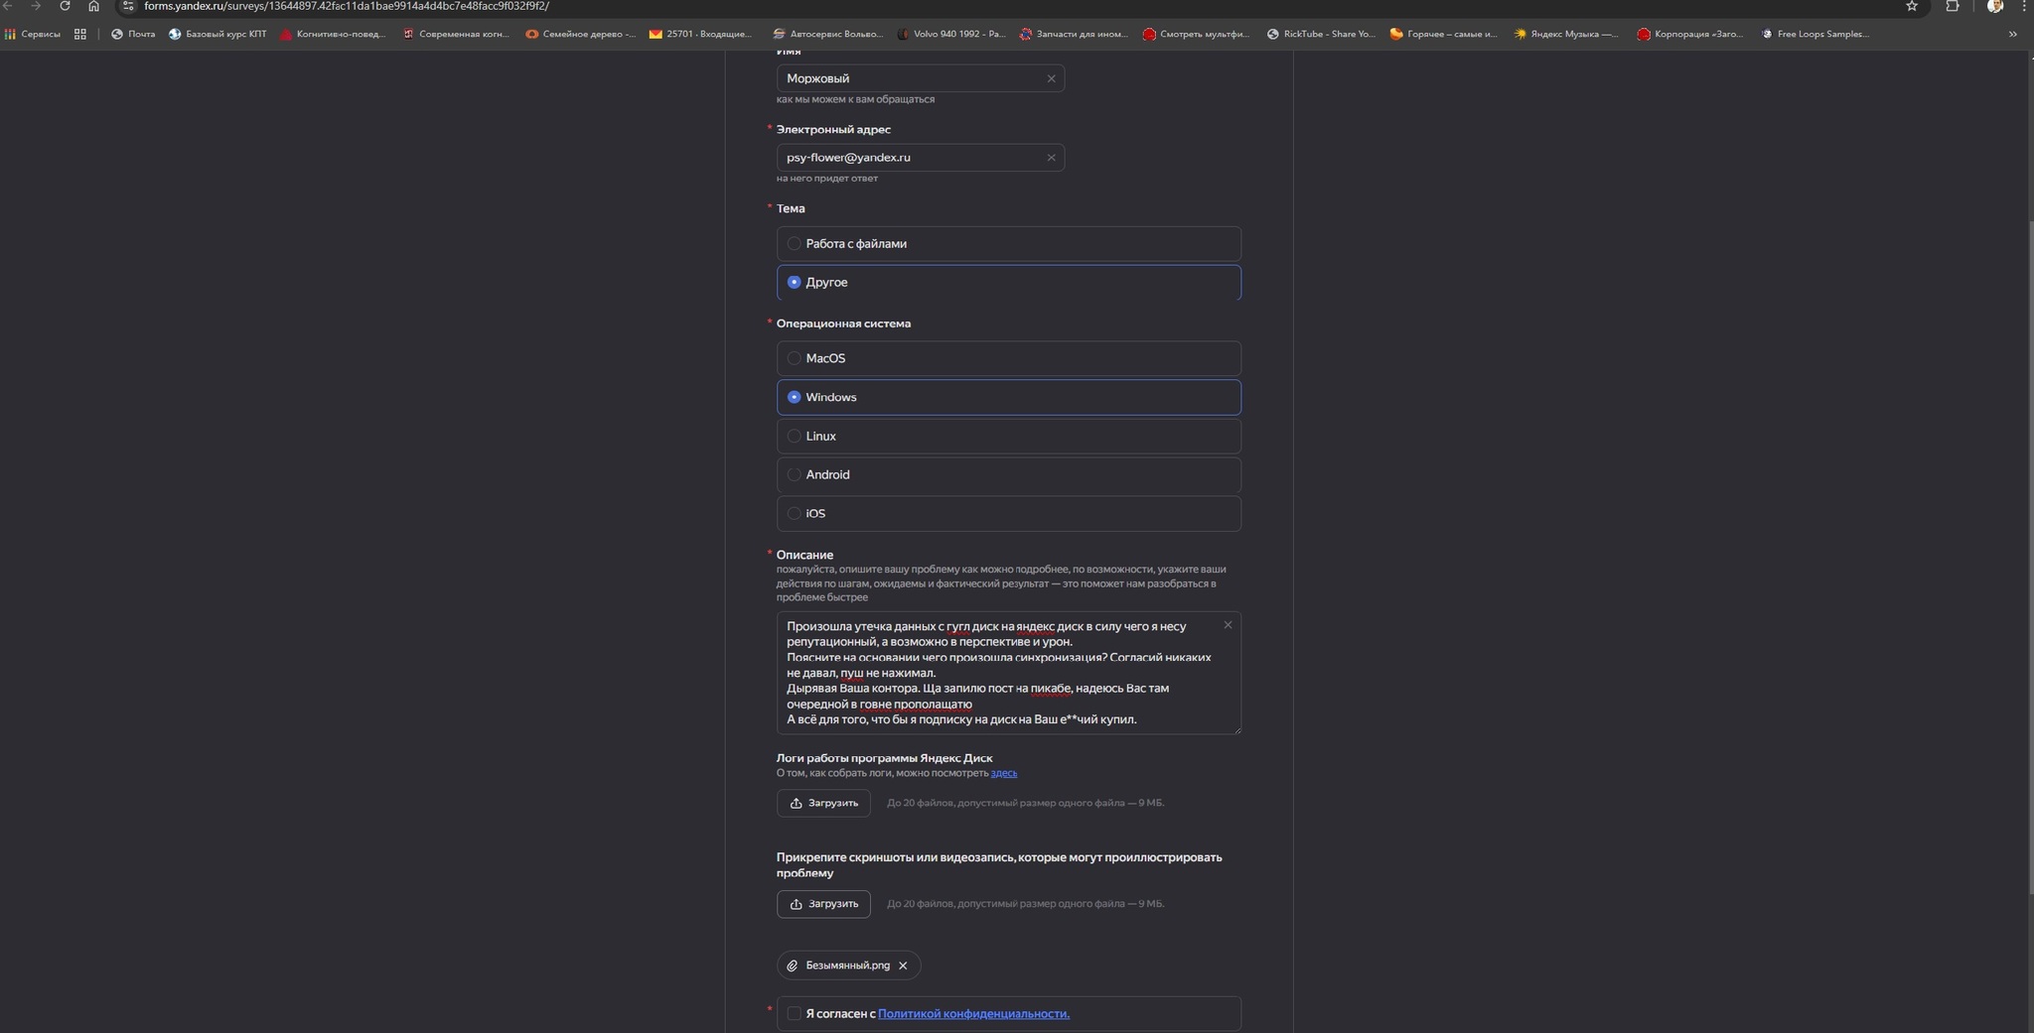The image size is (2034, 1033).
Task: Click the здесь link about logs
Action: pyautogui.click(x=1003, y=773)
